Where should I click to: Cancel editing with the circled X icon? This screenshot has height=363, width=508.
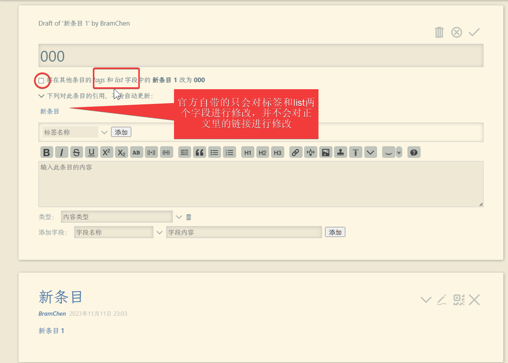(457, 32)
